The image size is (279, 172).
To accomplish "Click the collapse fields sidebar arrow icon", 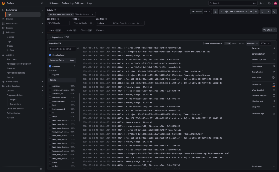I will (78, 48).
